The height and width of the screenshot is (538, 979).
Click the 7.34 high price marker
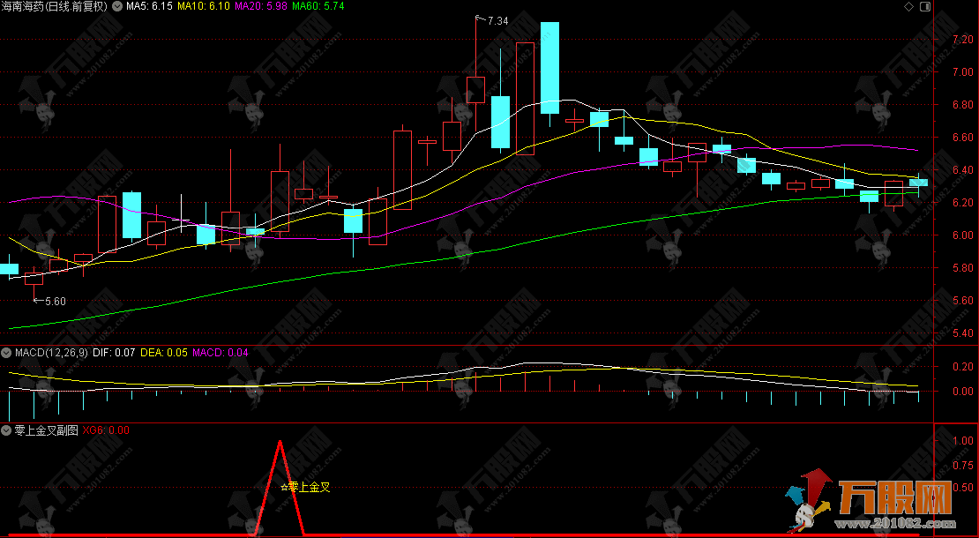tap(497, 20)
